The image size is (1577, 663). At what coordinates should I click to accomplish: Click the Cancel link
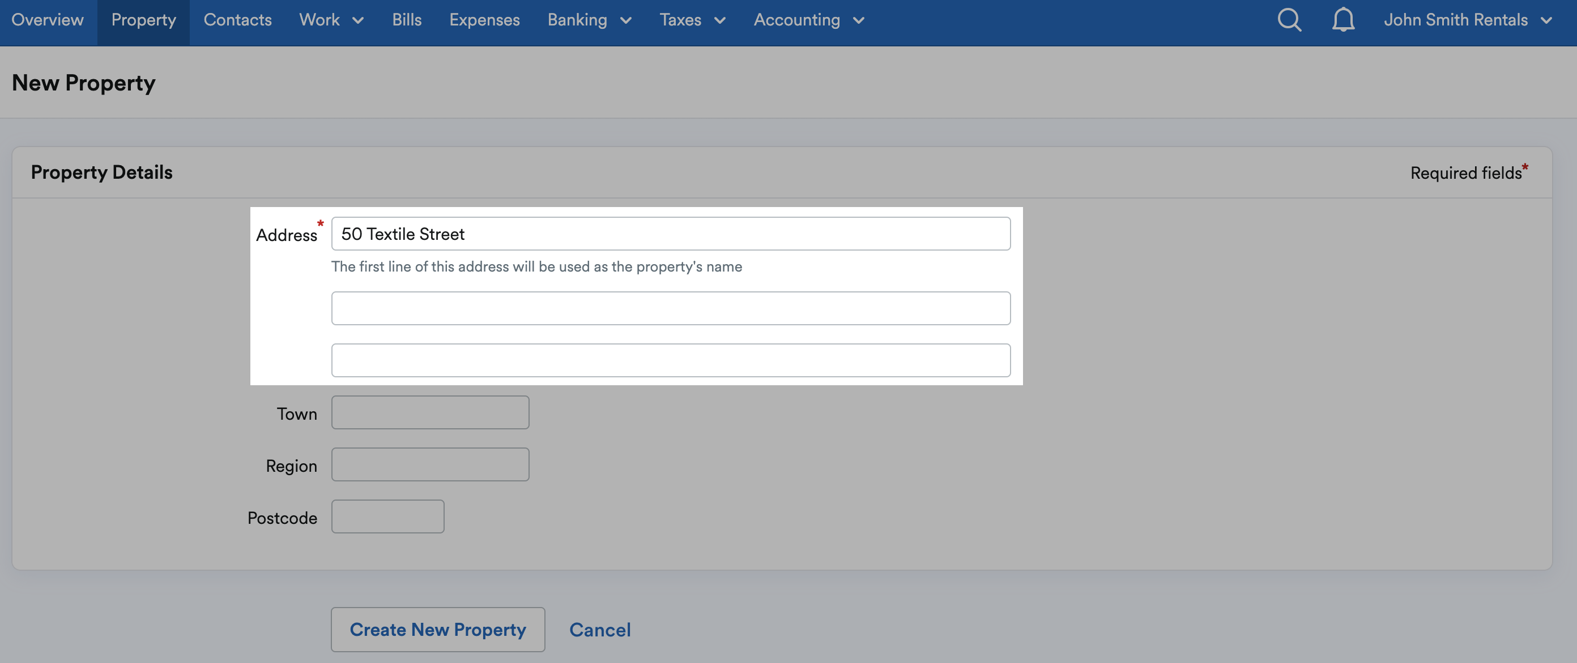tap(600, 630)
